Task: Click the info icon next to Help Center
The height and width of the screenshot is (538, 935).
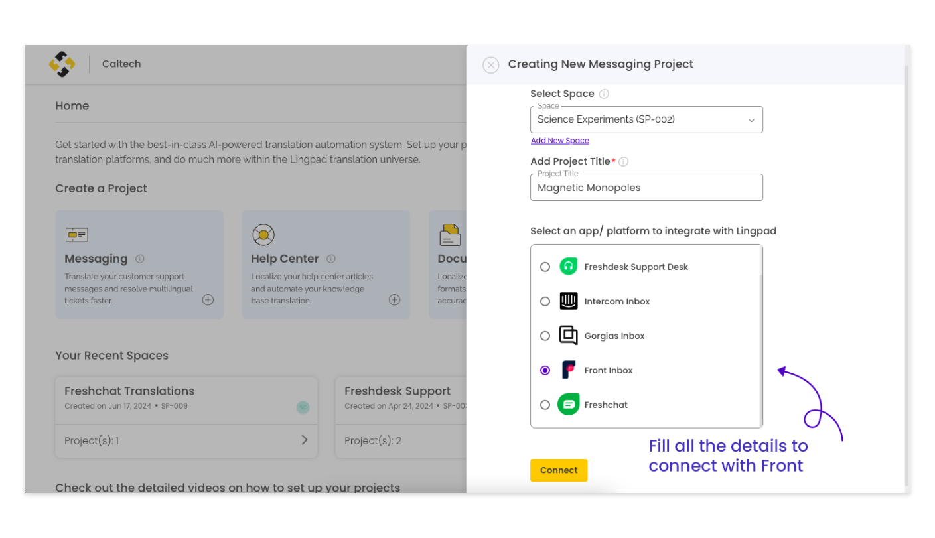Action: (x=331, y=259)
